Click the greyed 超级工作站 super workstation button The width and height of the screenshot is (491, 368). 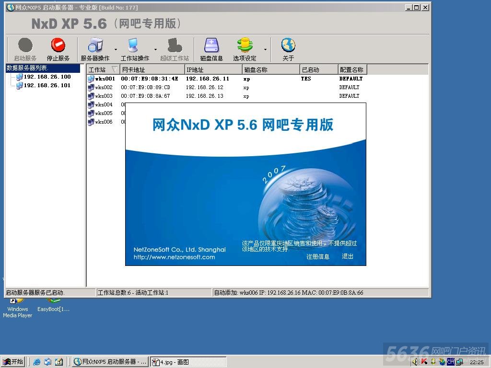click(x=175, y=49)
